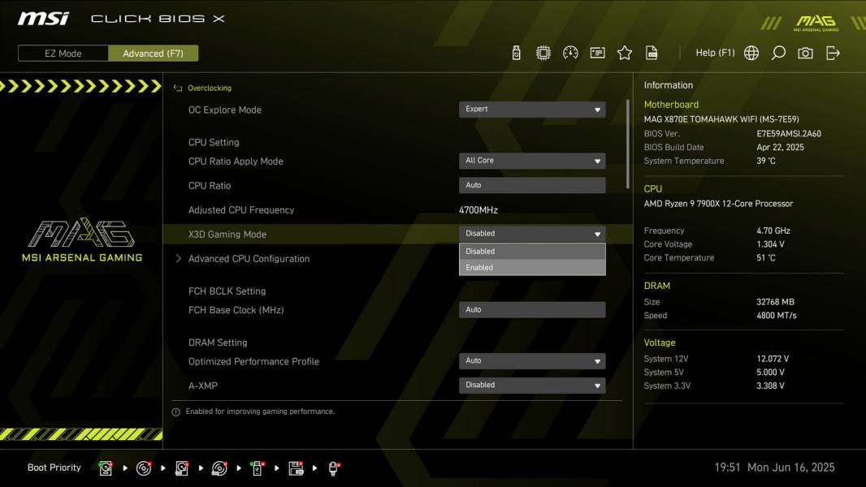Click System 12V 12.072 V reading

[773, 359]
